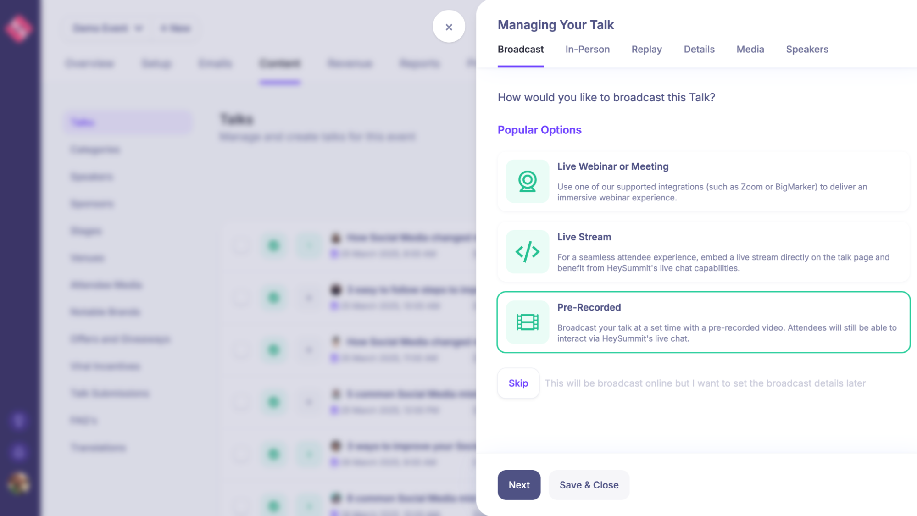Switch to the Speakers tab
This screenshot has height=516, width=917.
pyautogui.click(x=806, y=50)
